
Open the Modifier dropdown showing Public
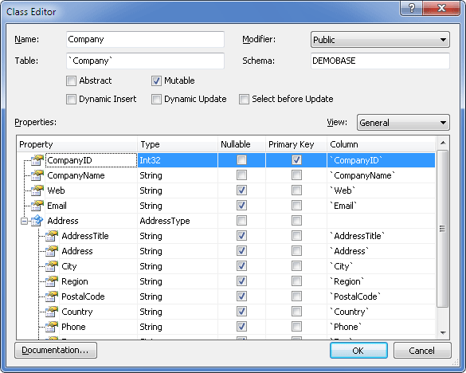(x=380, y=40)
